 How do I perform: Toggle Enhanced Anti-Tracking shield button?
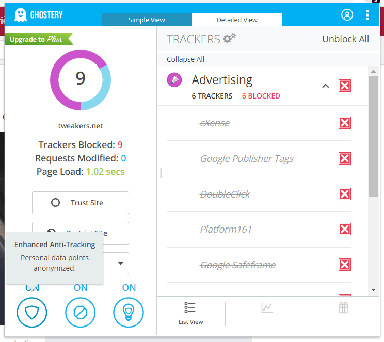pyautogui.click(x=32, y=312)
